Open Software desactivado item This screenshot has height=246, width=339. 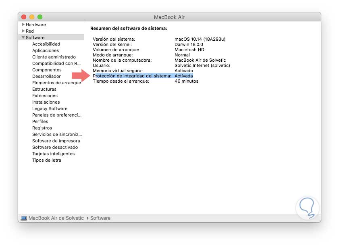point(55,147)
